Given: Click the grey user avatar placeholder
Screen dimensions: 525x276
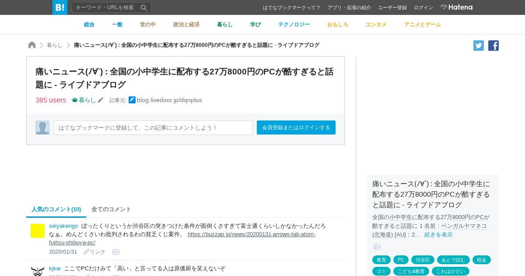Looking at the screenshot, I should (42, 127).
